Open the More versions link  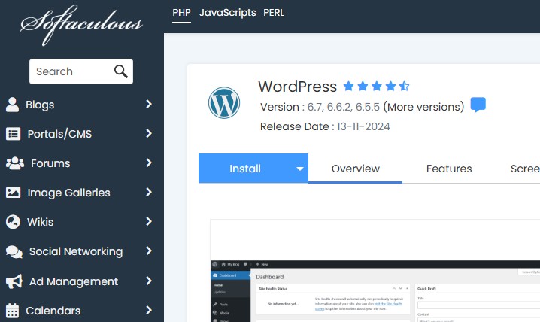tap(423, 107)
